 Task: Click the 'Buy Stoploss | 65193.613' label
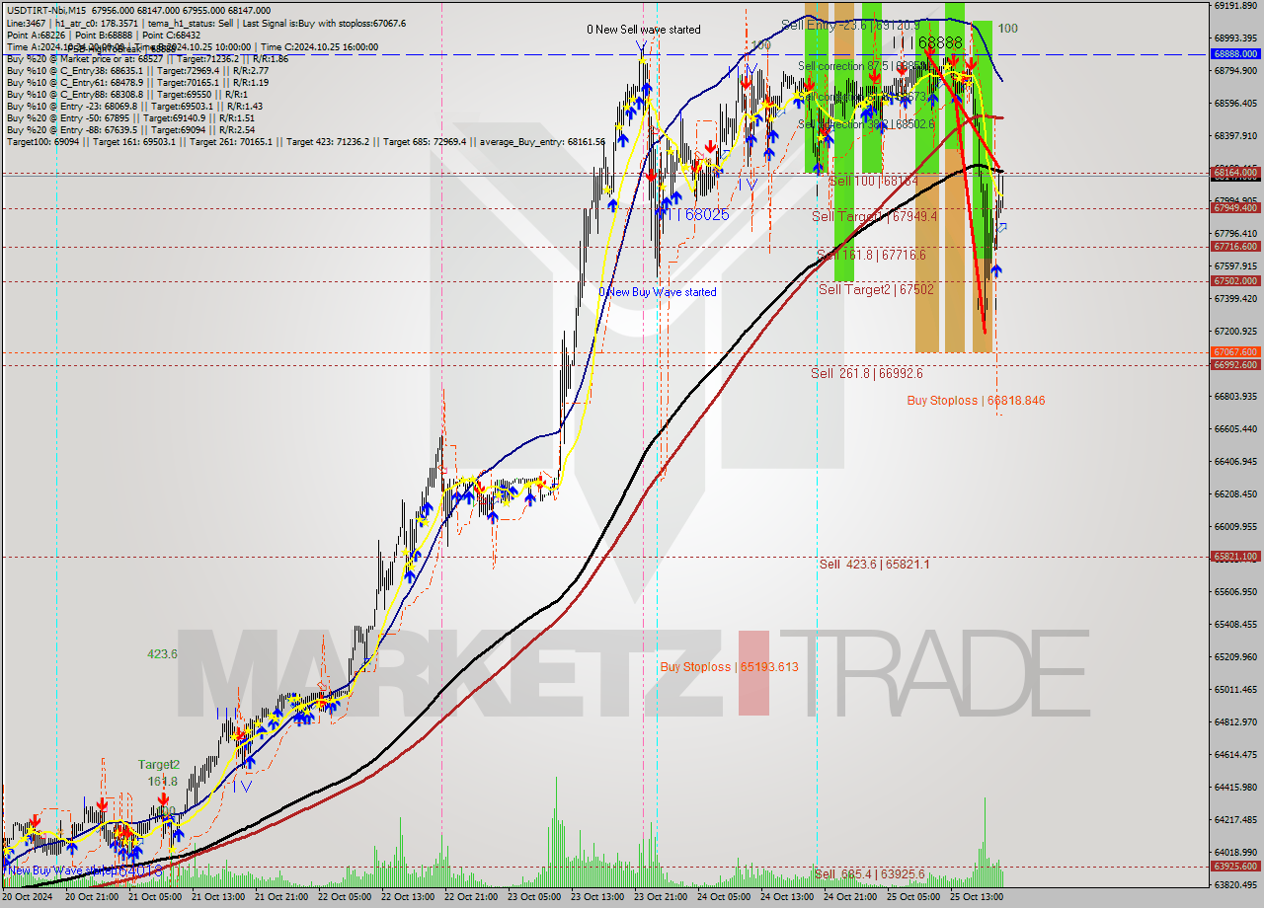(x=729, y=667)
